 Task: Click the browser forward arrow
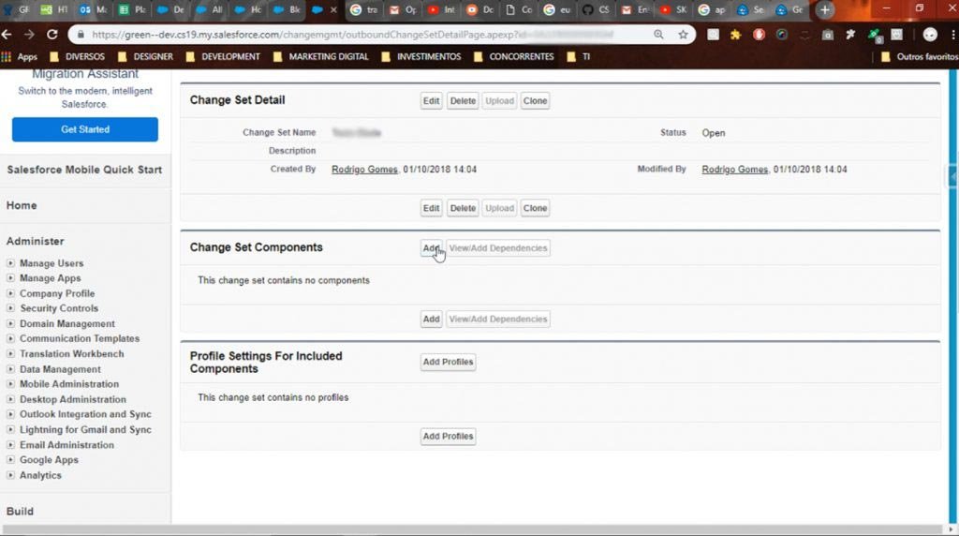coord(29,35)
